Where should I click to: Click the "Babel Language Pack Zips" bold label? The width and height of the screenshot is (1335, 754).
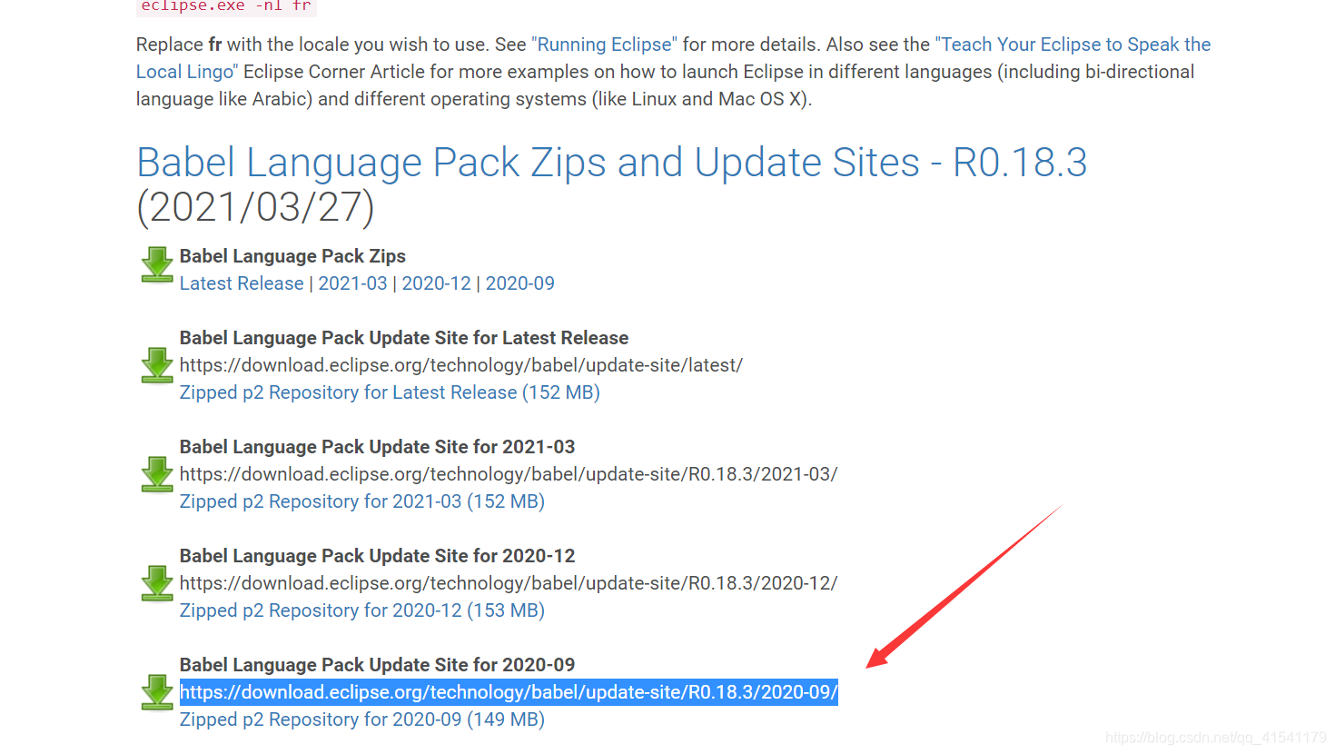pyautogui.click(x=292, y=256)
